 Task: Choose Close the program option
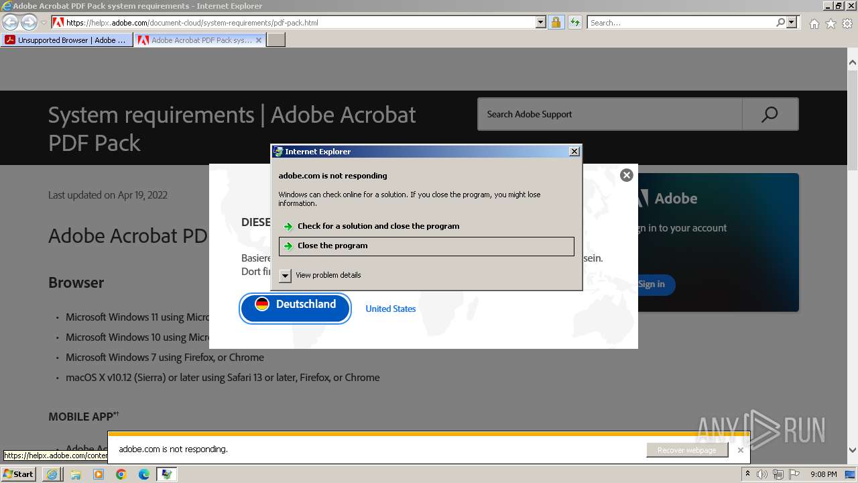426,246
